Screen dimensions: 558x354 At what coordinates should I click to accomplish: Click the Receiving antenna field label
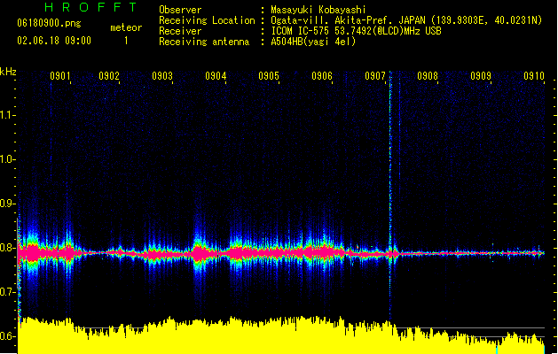[204, 42]
